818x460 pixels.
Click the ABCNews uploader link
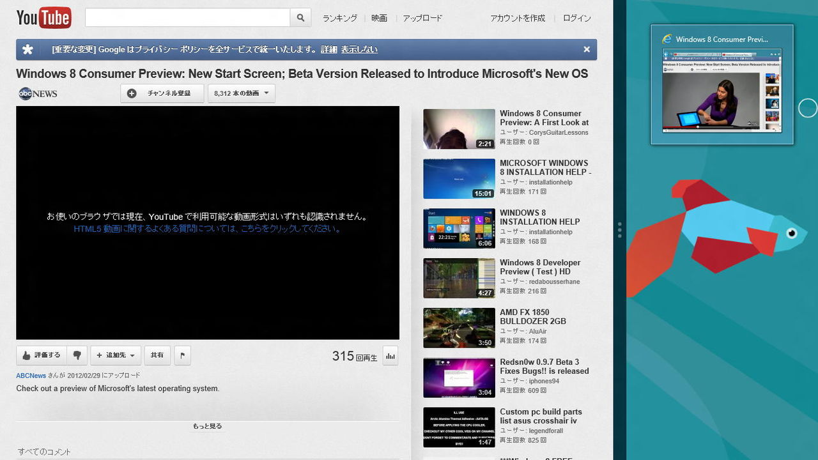(x=31, y=376)
